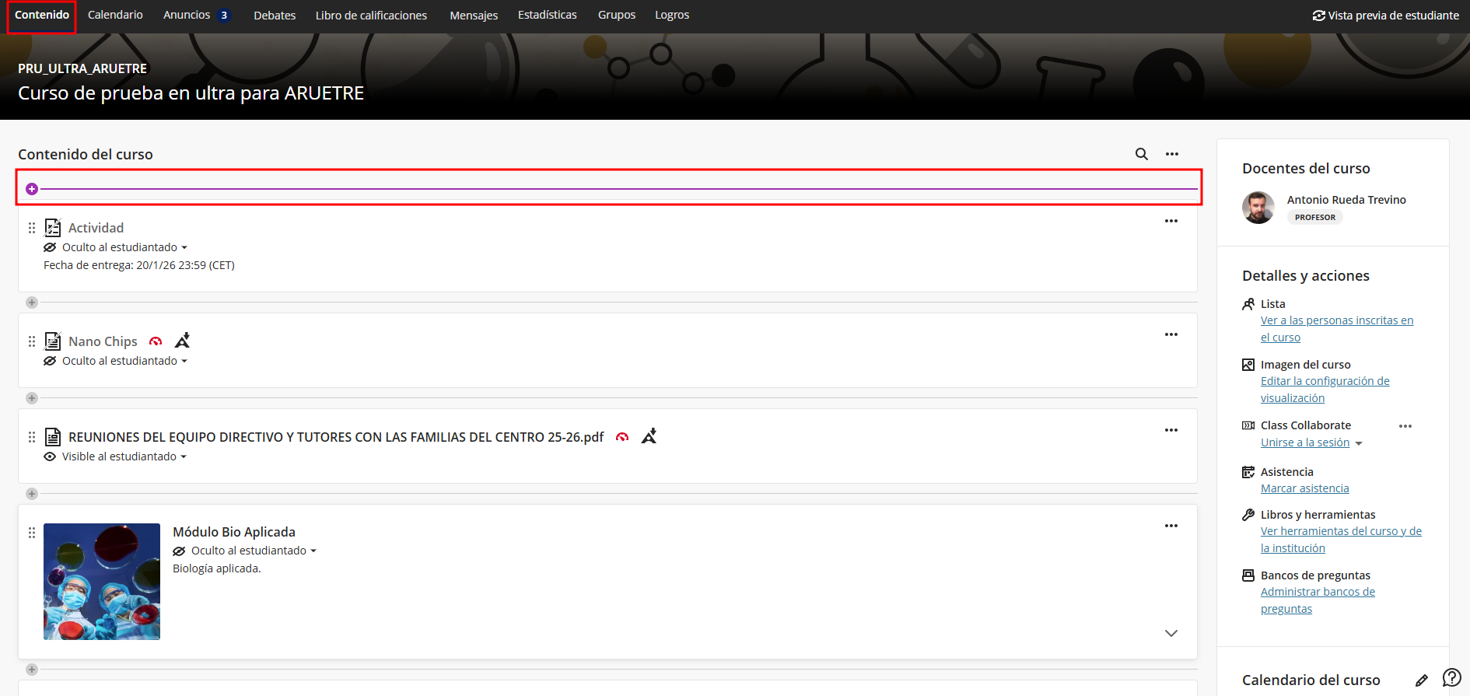Toggle visibility of the REUNIONES PDF
The height and width of the screenshot is (696, 1470).
coord(124,456)
